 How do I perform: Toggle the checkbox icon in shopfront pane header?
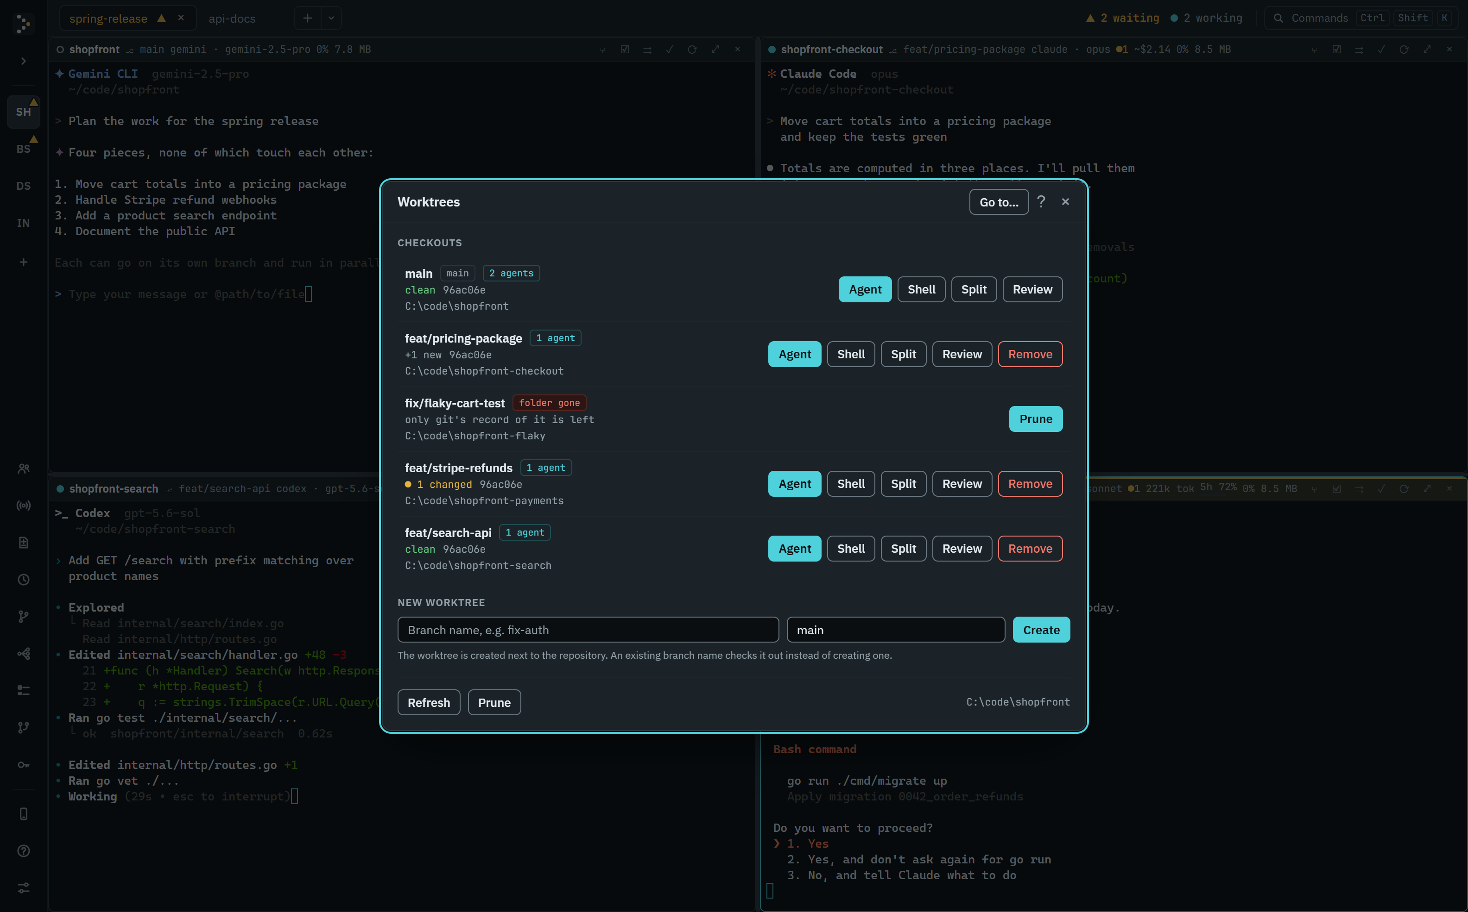625,50
